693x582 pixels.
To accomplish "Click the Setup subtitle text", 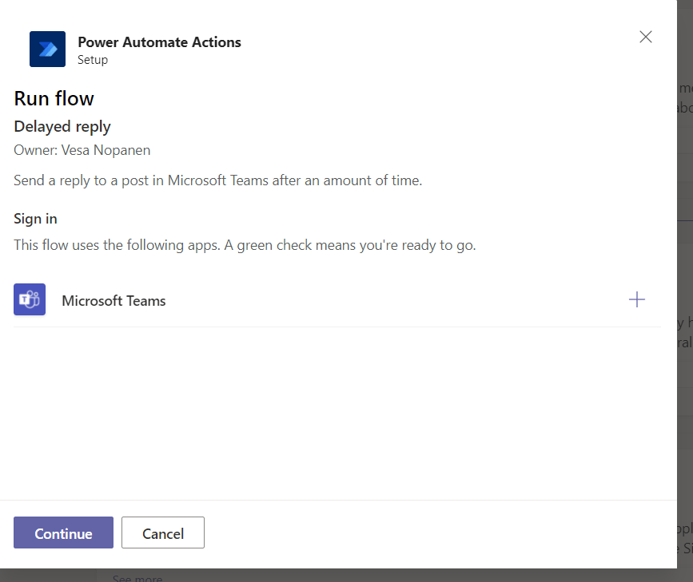I will point(93,60).
